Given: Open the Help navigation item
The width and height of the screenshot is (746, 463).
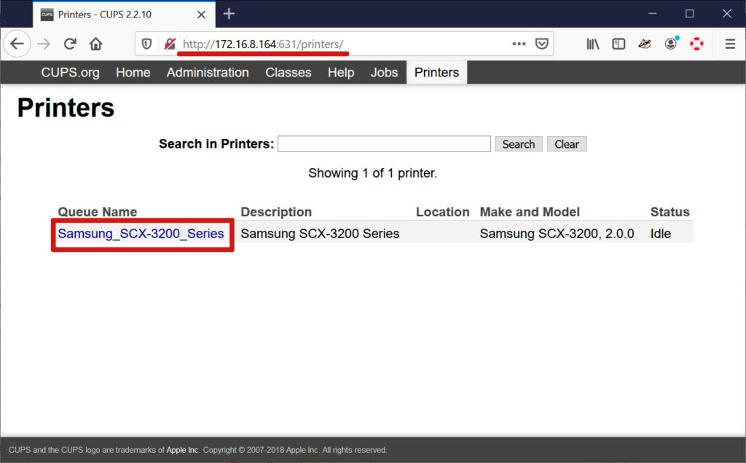Looking at the screenshot, I should (x=341, y=72).
